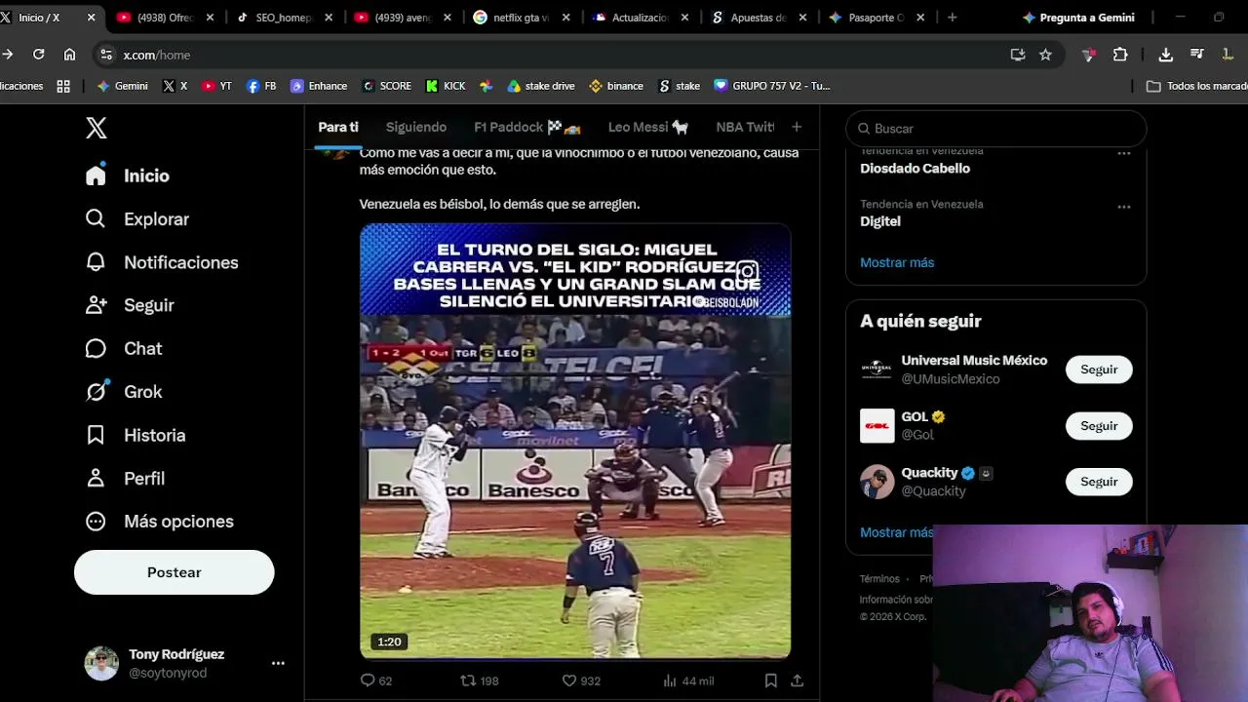Follow the GOL account

coord(1099,426)
